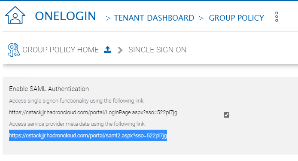Click the arrow before Tenant Dashboard
Image resolution: width=298 pixels, height=161 pixels.
tap(108, 18)
